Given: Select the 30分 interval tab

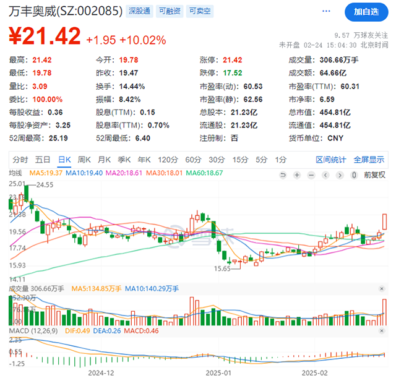Looking at the screenshot, I should [217, 160].
